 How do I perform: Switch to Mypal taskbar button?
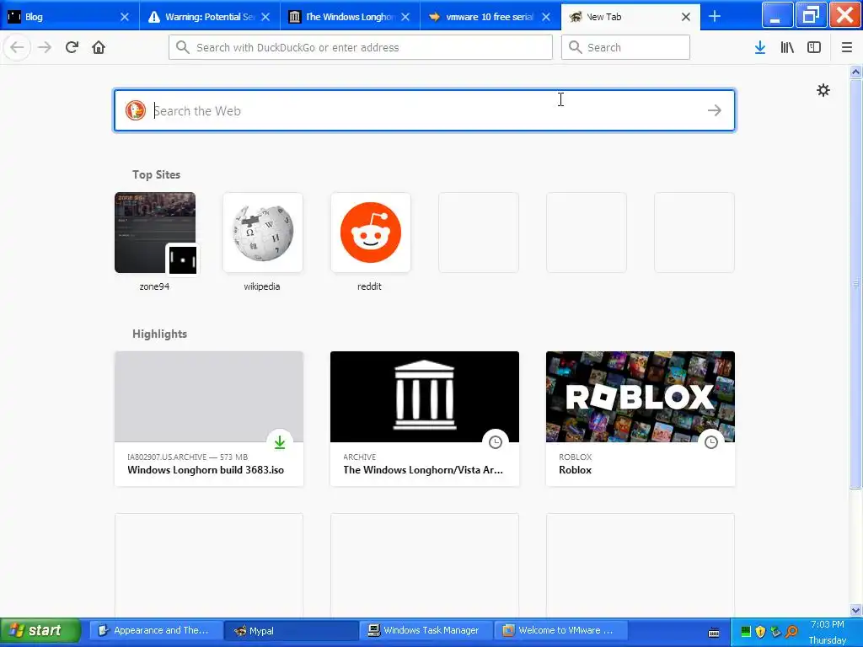(x=291, y=630)
